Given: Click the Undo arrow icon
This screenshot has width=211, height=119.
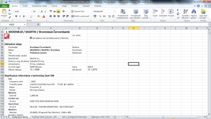Looking at the screenshot, I should click(10, 2).
